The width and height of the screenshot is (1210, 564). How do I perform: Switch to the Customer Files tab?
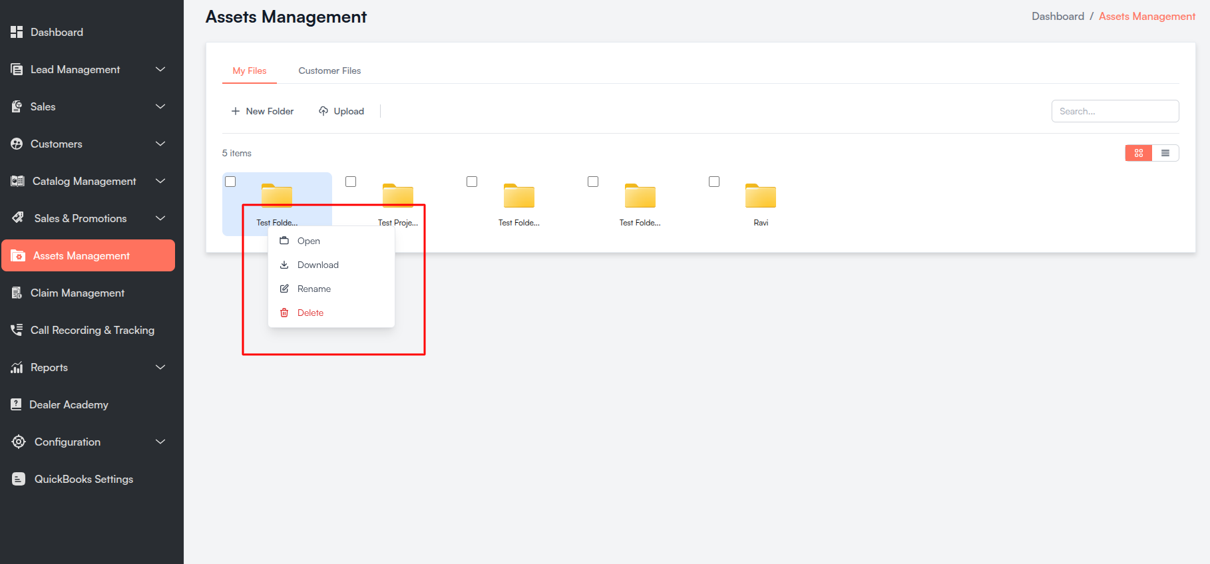pyautogui.click(x=329, y=70)
